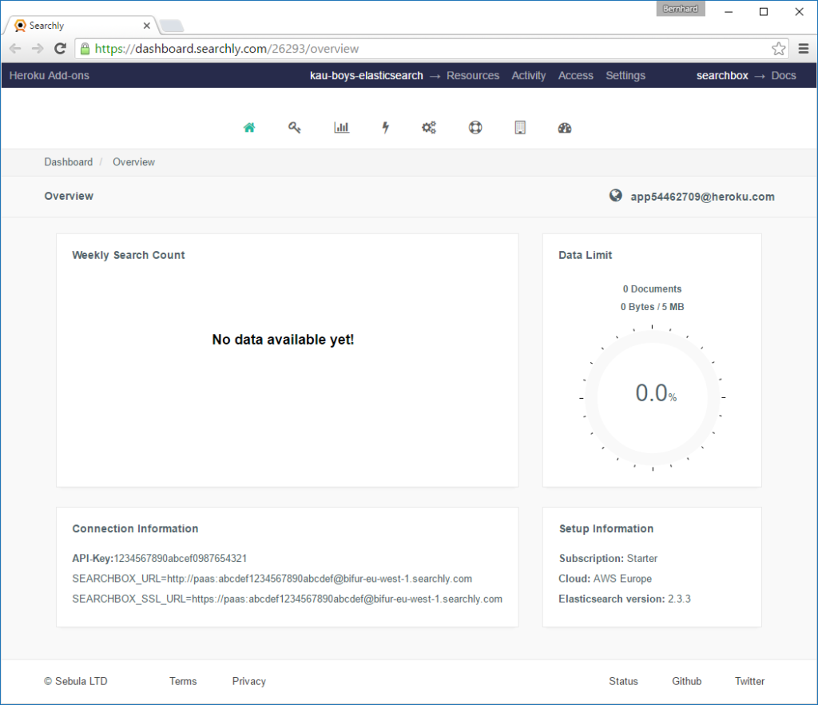Open billing via the calculator icon

[x=520, y=127]
